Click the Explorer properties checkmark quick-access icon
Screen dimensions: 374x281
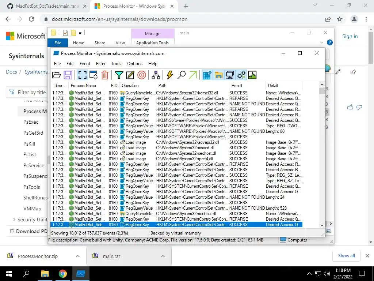click(65, 33)
